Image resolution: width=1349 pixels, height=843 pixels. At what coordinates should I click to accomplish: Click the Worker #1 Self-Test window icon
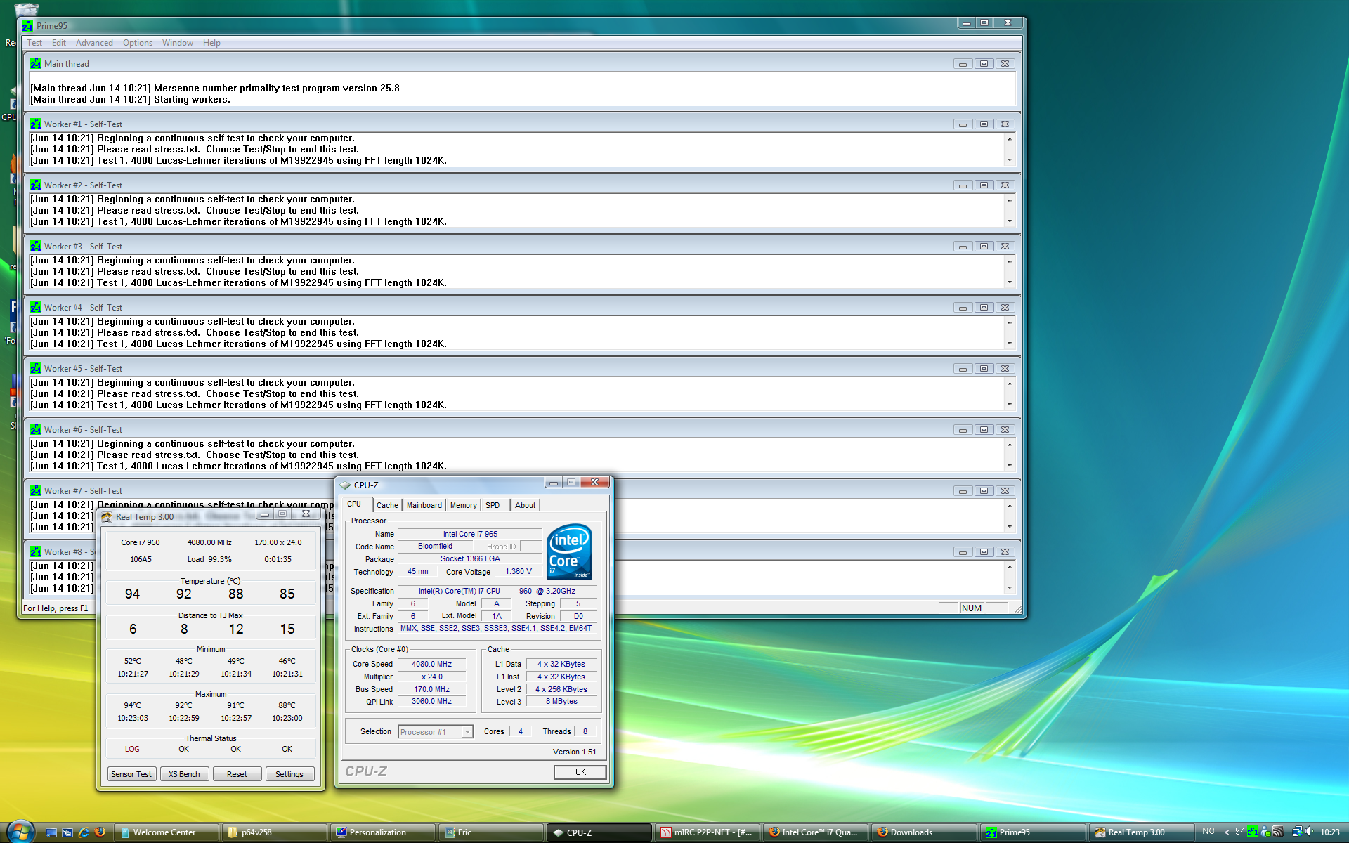pos(36,124)
